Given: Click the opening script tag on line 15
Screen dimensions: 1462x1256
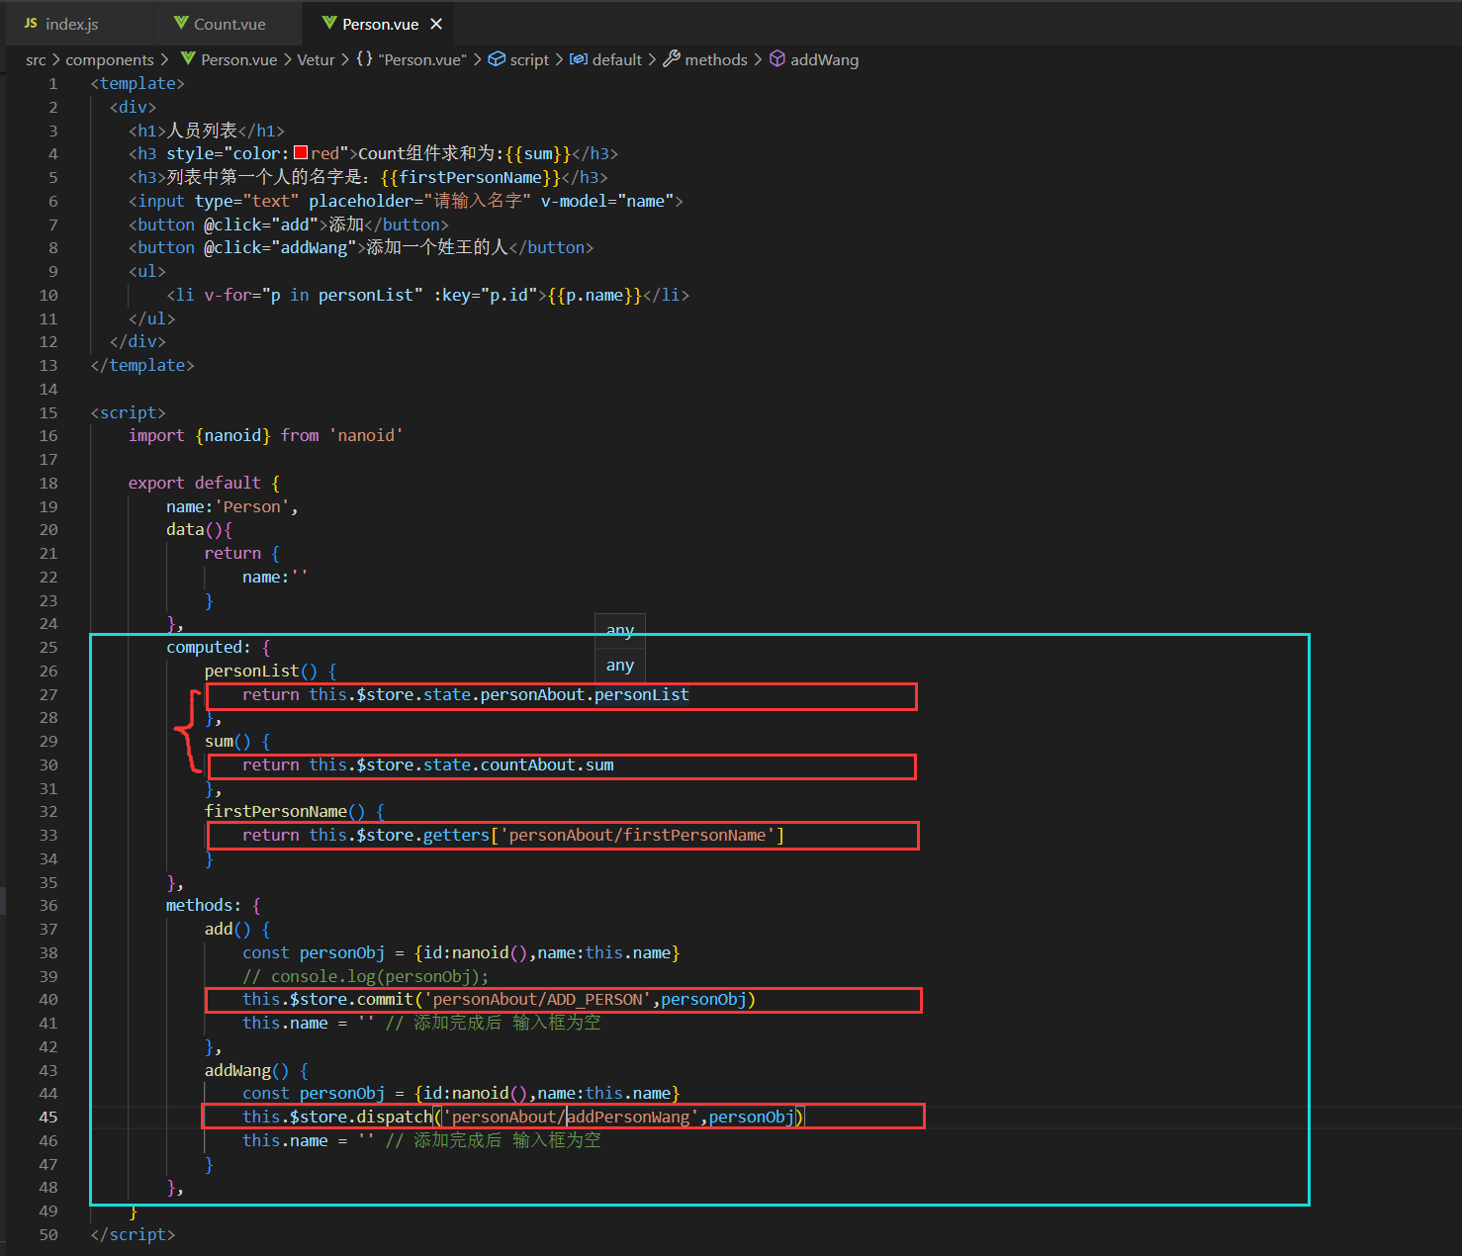Looking at the screenshot, I should click(x=129, y=413).
